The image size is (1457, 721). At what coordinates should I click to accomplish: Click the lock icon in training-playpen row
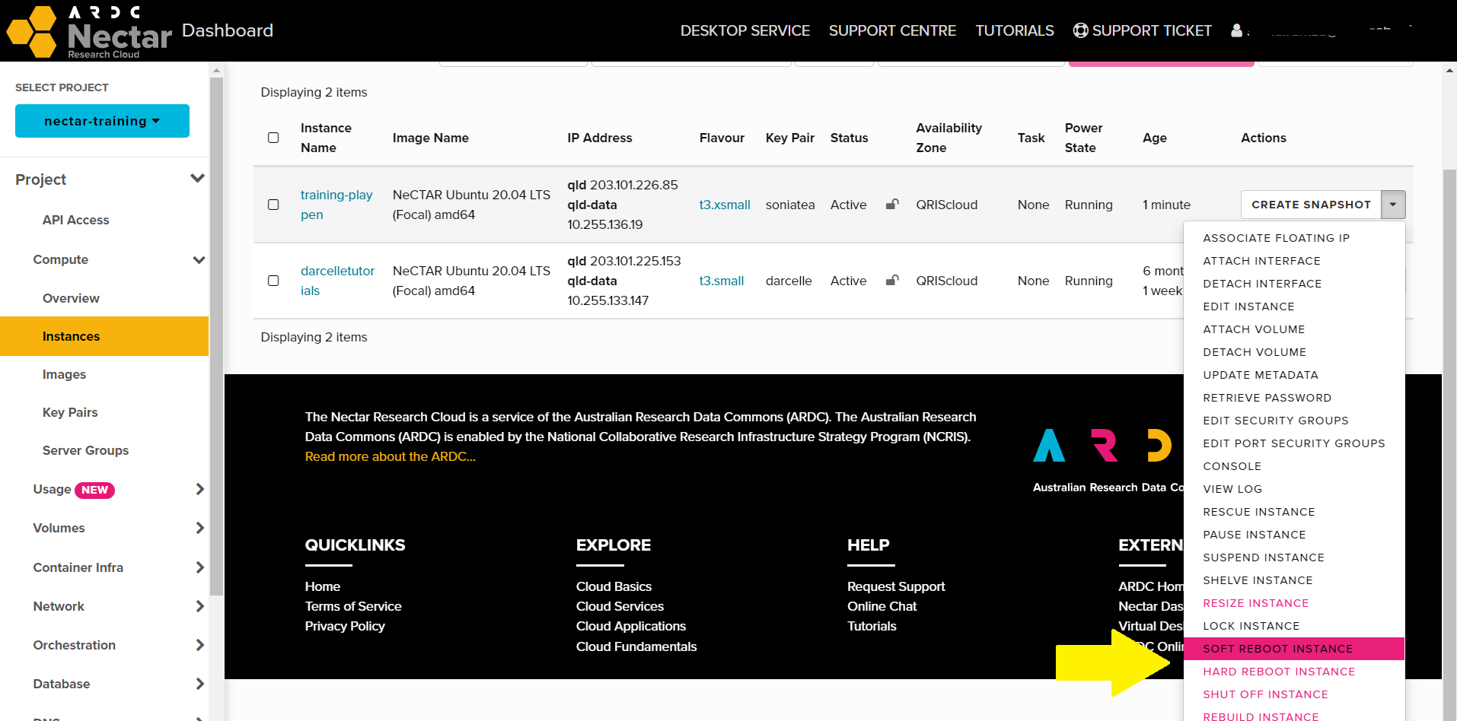click(892, 204)
